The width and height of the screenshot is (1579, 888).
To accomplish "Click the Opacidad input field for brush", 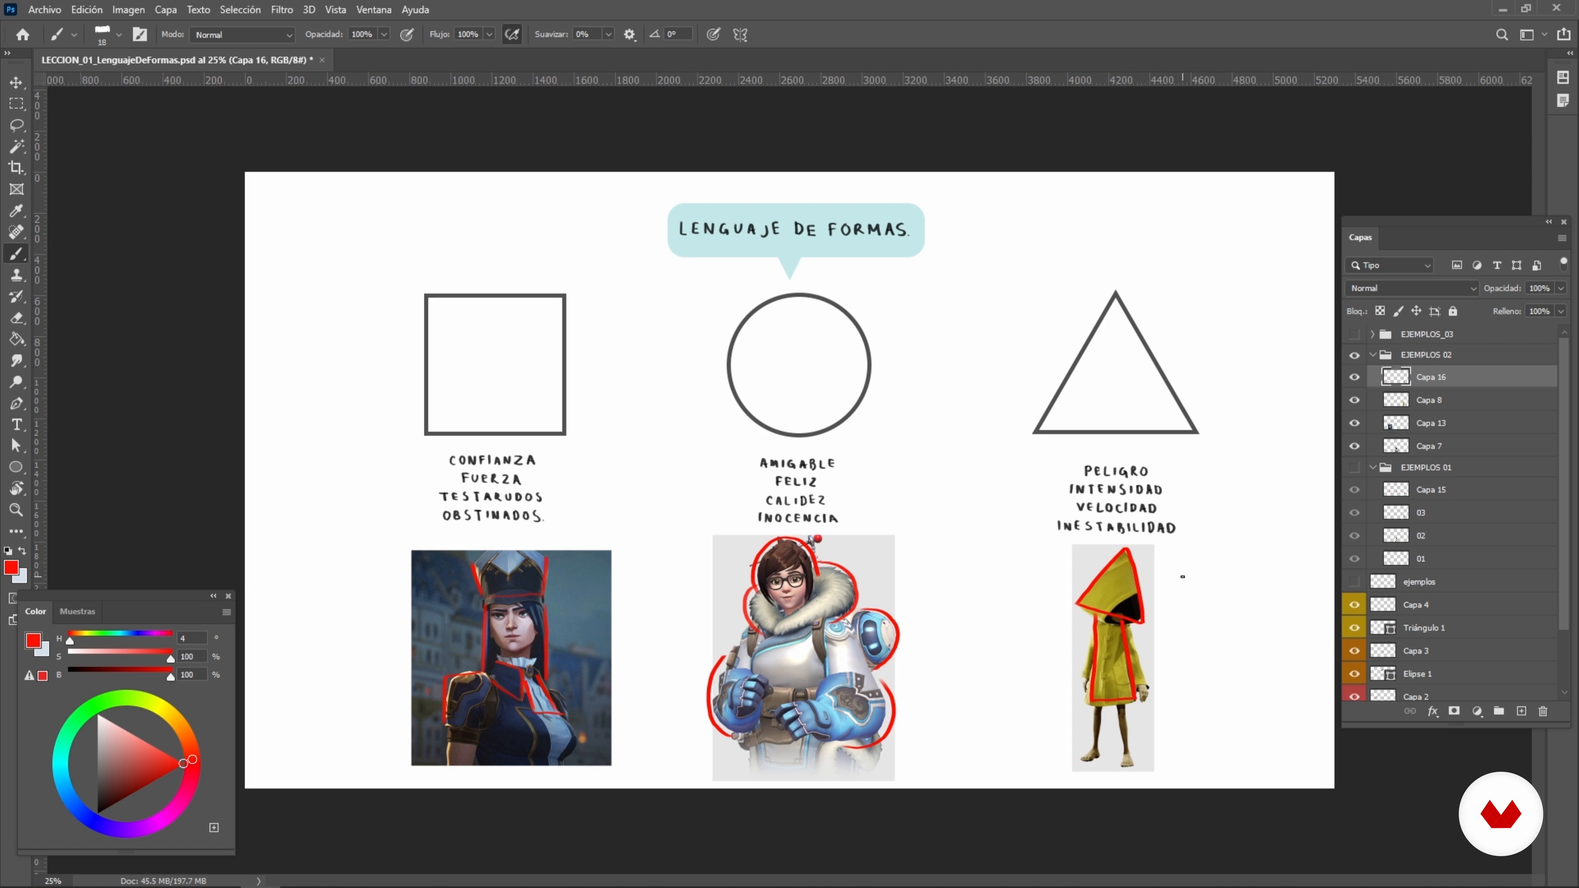I will coord(362,34).
